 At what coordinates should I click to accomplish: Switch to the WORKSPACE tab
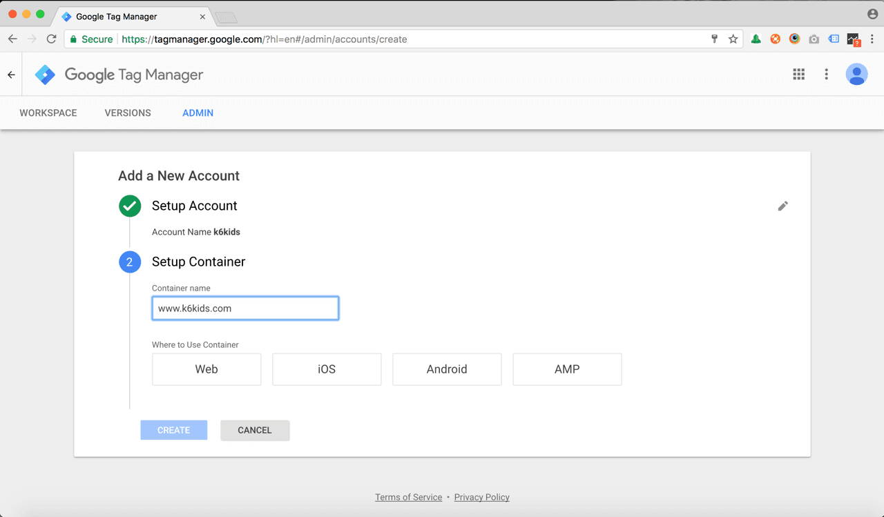coord(48,113)
